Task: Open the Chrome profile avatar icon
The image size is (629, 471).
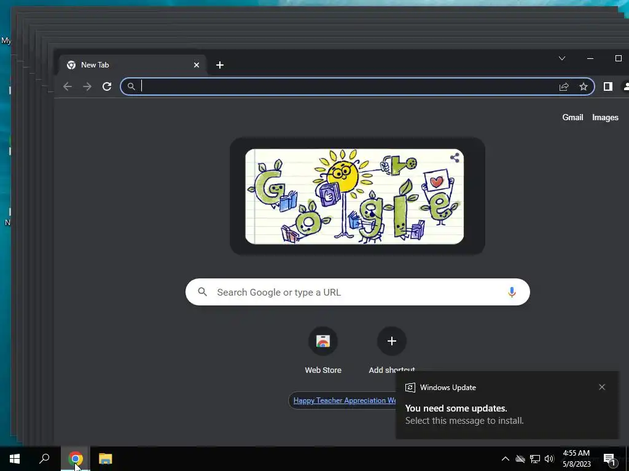Action: (x=626, y=86)
